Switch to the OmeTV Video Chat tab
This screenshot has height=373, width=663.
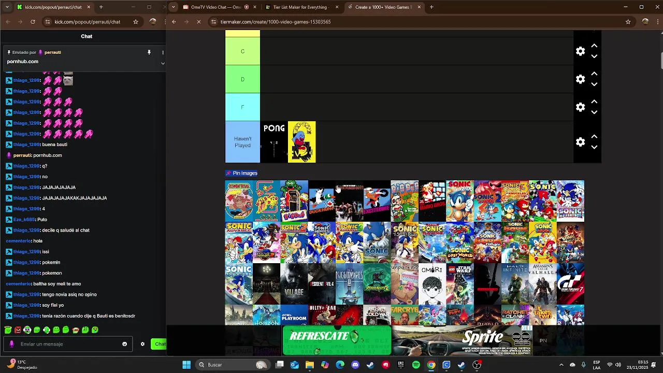214,7
